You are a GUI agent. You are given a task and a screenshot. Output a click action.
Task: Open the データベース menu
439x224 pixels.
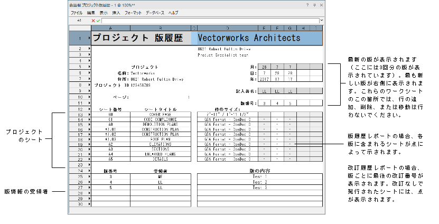click(155, 13)
